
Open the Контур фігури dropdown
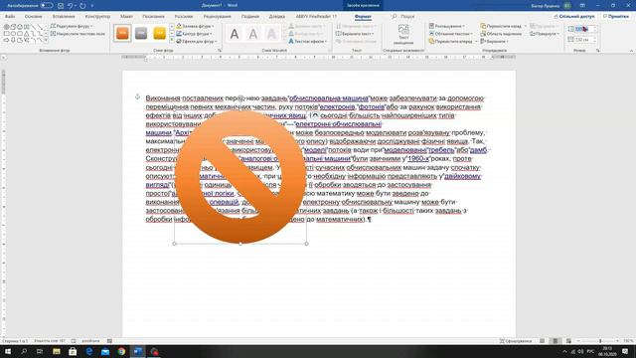pyautogui.click(x=195, y=34)
